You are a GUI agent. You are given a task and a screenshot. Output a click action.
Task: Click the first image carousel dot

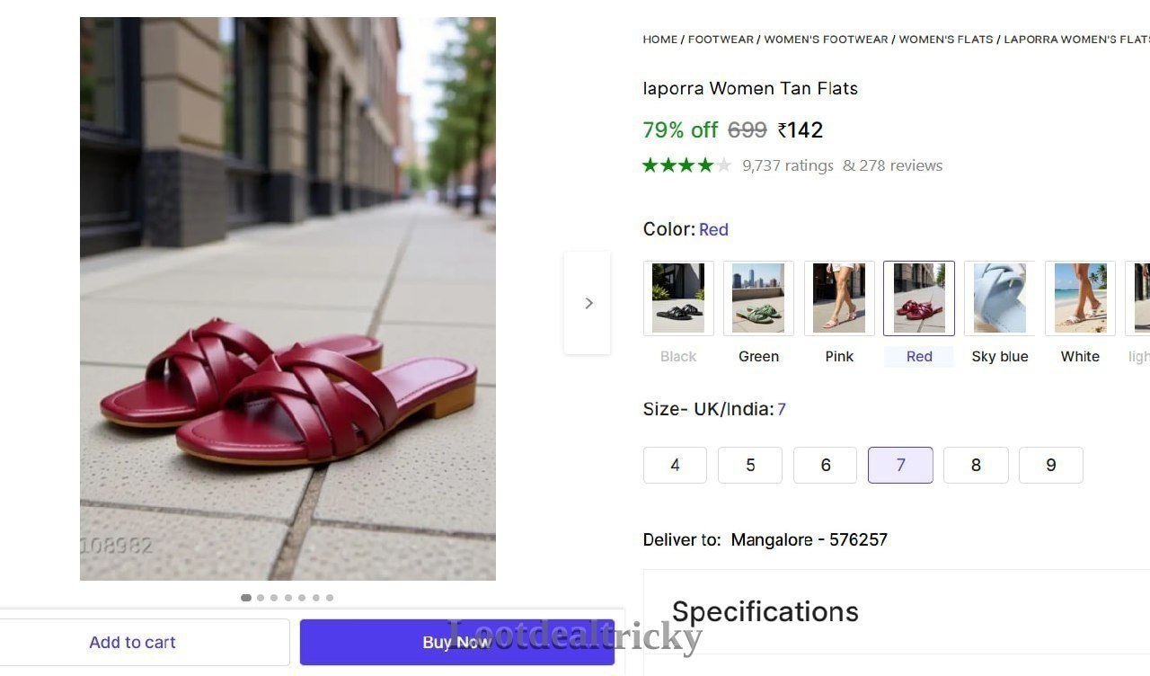coord(246,598)
